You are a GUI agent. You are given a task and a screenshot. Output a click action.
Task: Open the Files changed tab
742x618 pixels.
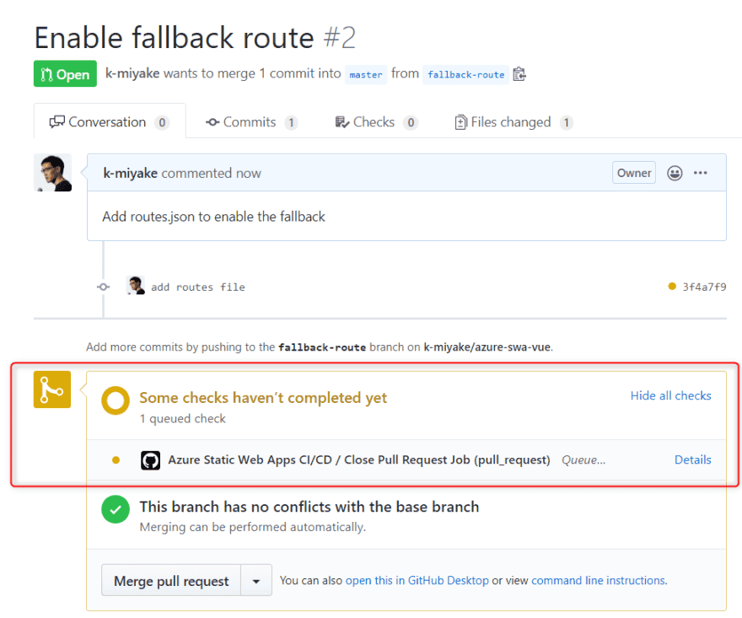[x=511, y=122]
